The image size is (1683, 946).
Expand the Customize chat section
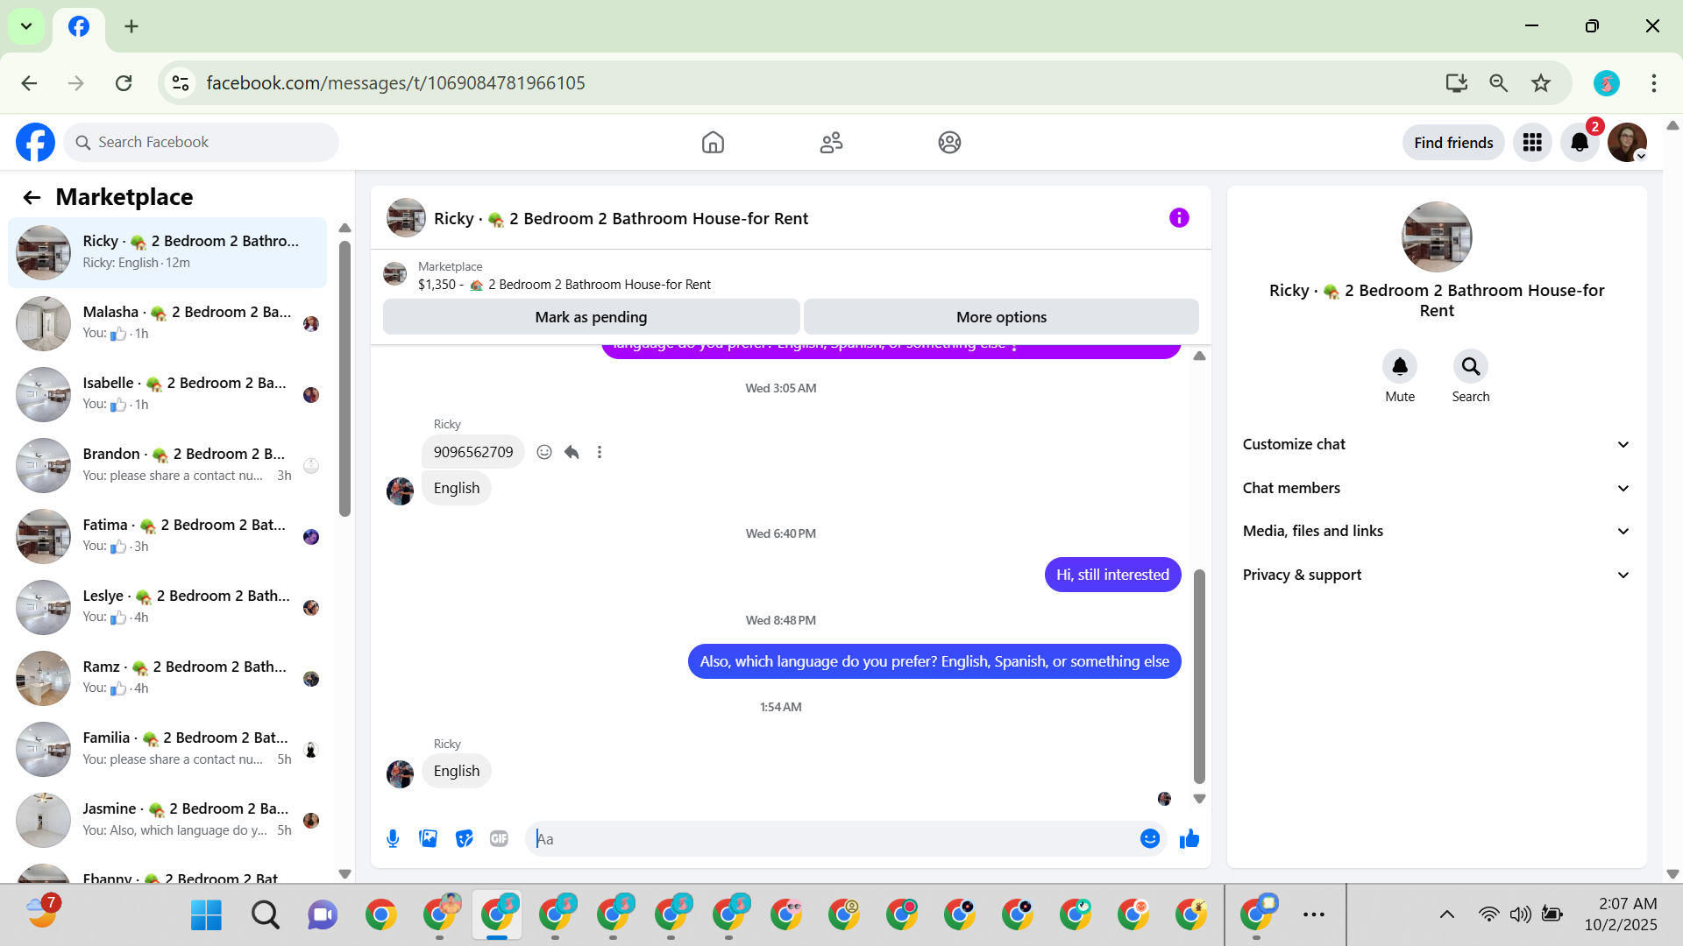pyautogui.click(x=1436, y=444)
